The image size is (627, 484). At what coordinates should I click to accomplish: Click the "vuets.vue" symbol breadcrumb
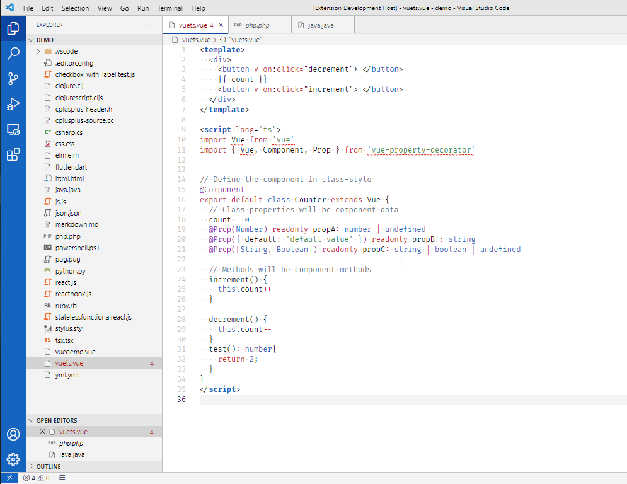pos(241,40)
